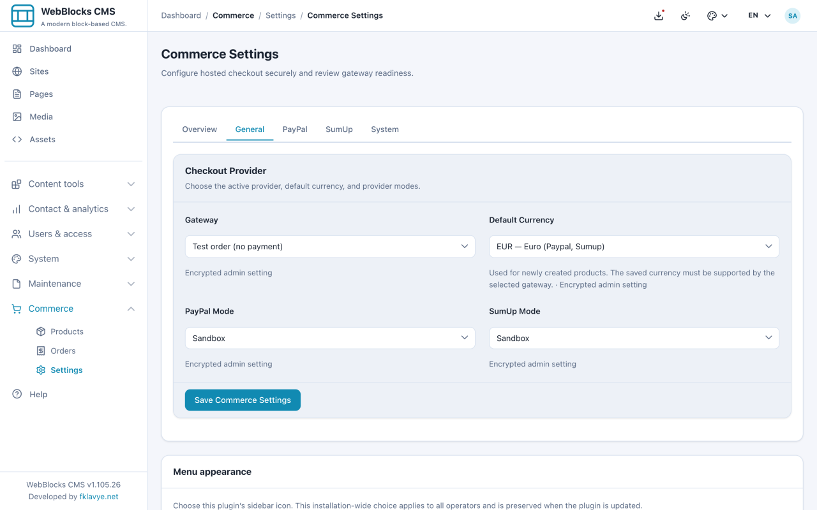
Task: Toggle dark mode icon in top bar
Action: click(686, 15)
